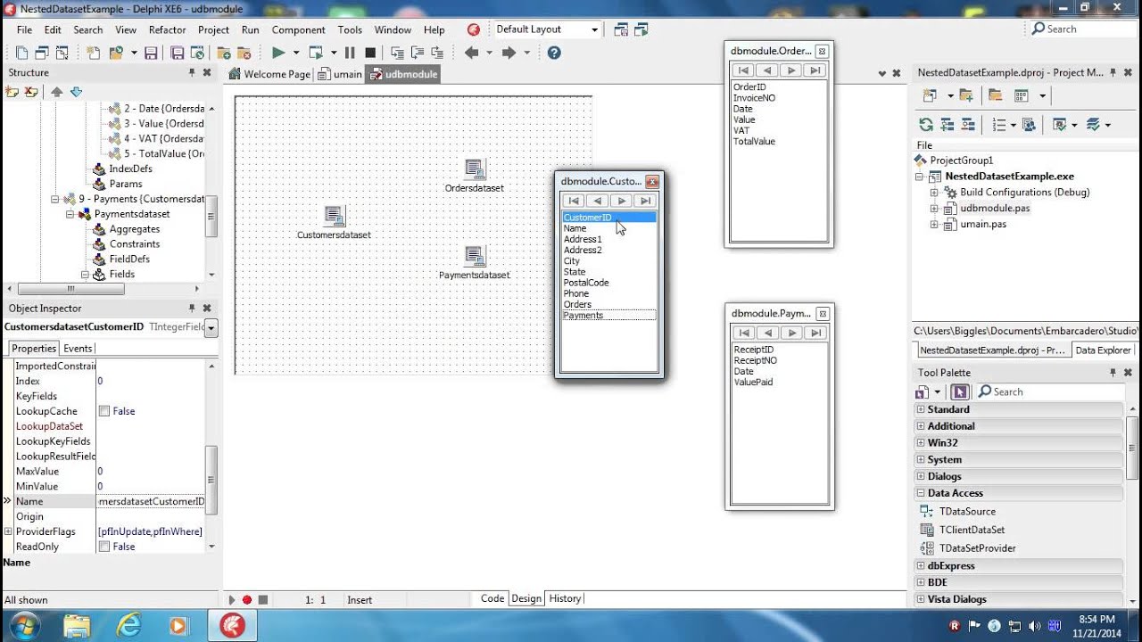The width and height of the screenshot is (1142, 642).
Task: Click Move Down arrow in Structure panel
Action: point(76,92)
